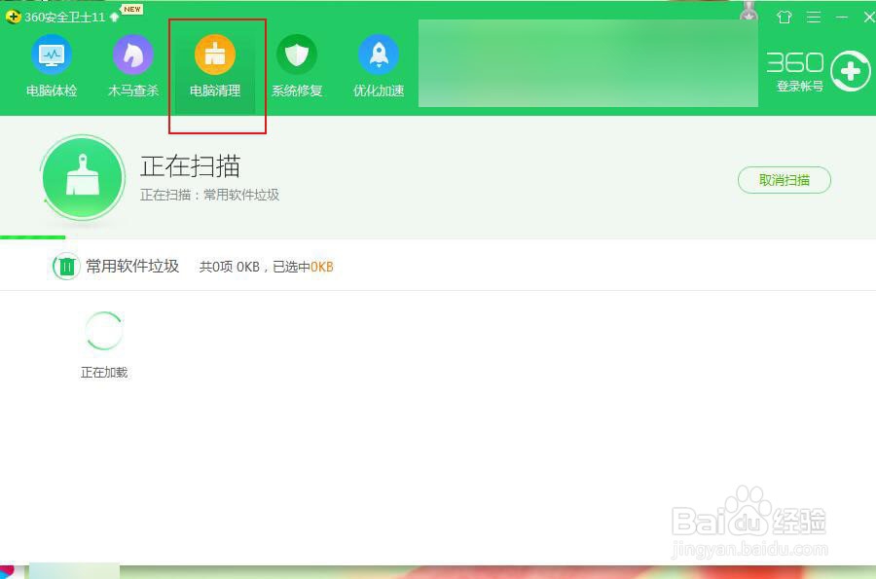Click the plus avatar next to 360
This screenshot has height=579, width=876.
851,70
